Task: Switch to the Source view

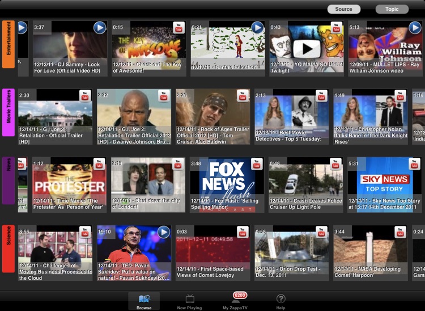Action: tap(344, 9)
